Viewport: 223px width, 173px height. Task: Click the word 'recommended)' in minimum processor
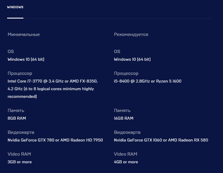[22, 96]
